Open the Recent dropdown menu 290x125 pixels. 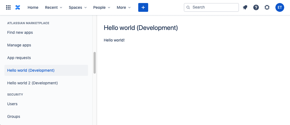(54, 7)
